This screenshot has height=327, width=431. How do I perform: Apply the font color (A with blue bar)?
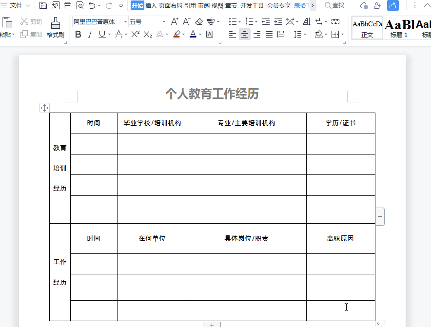click(193, 34)
